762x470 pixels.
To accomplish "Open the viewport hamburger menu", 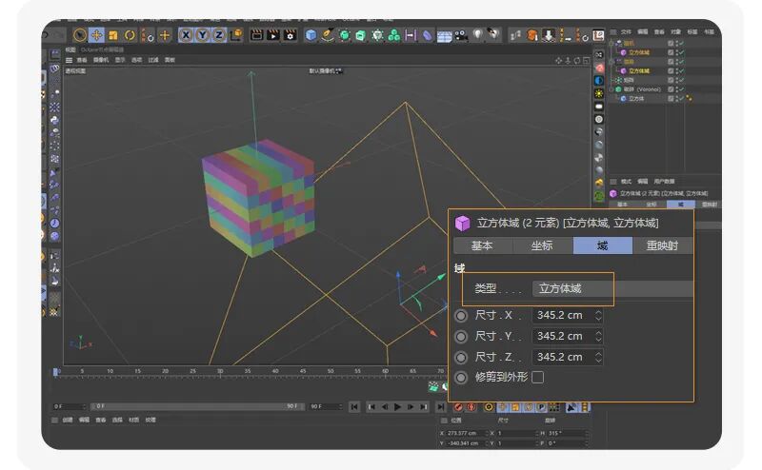I will point(69,60).
